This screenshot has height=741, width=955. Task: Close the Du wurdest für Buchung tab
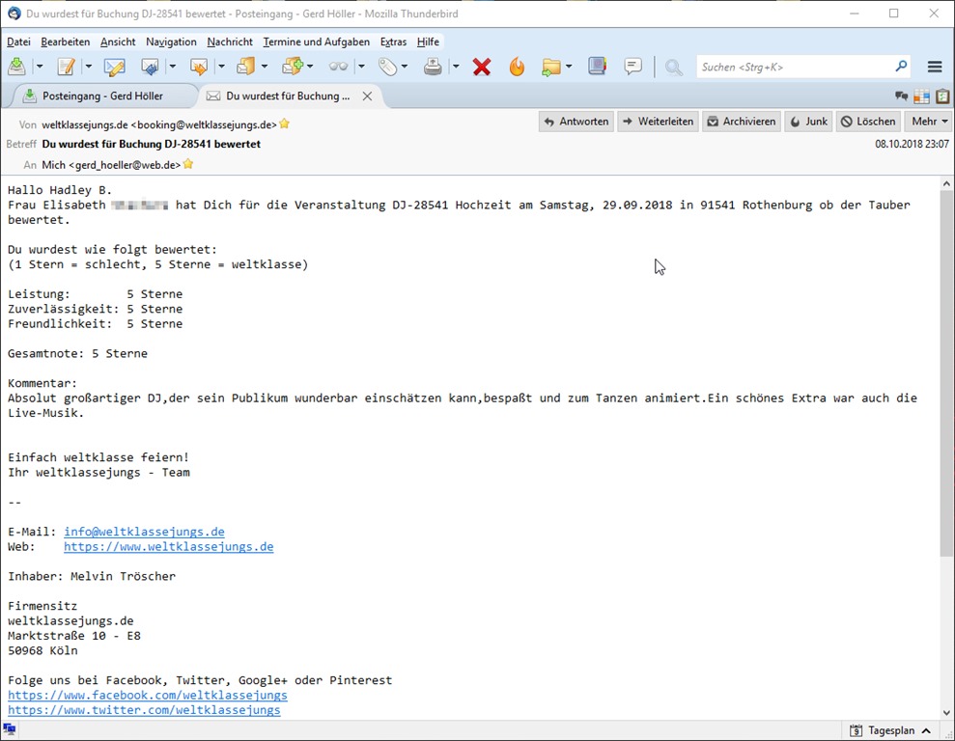click(367, 96)
